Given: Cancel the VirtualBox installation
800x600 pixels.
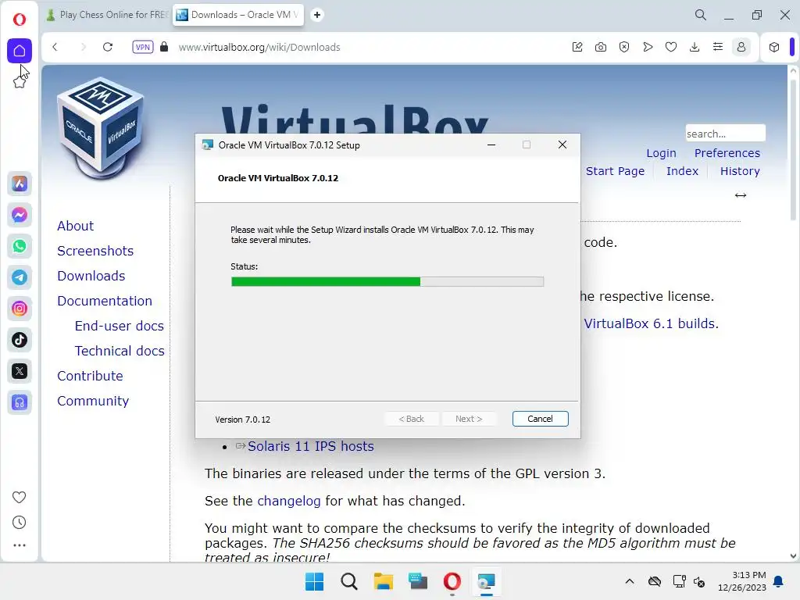Looking at the screenshot, I should 540,419.
